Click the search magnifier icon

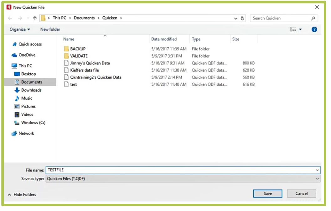pyautogui.click(x=313, y=18)
